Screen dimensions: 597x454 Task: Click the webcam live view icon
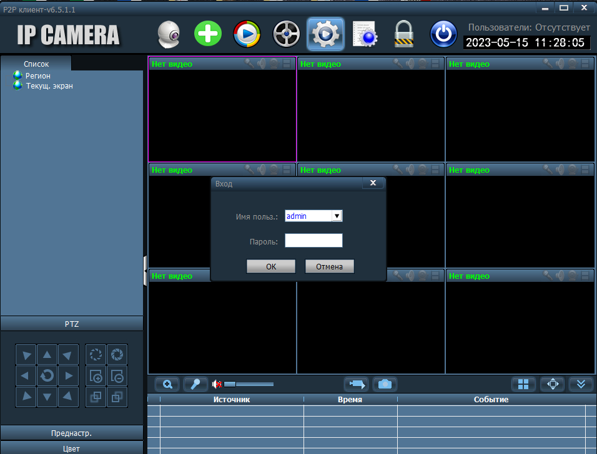(x=168, y=34)
